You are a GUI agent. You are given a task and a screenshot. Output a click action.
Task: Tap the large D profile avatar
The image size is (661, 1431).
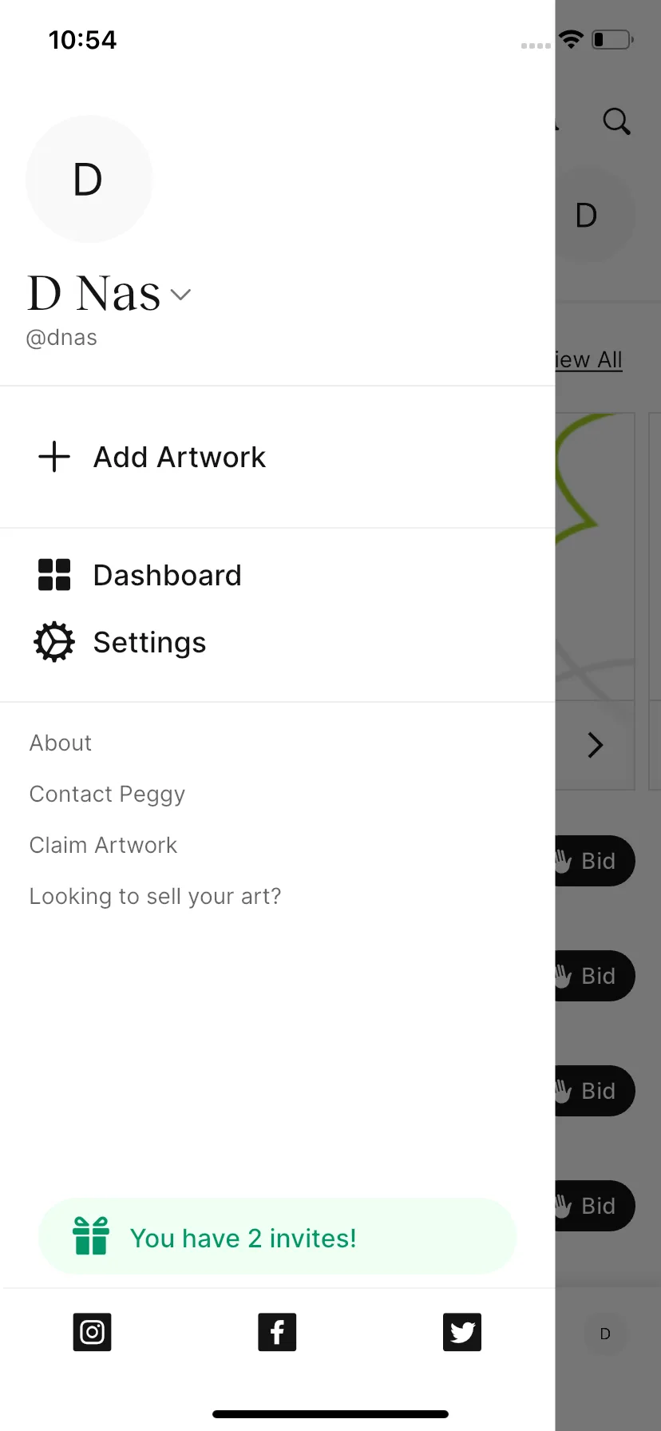tap(89, 179)
